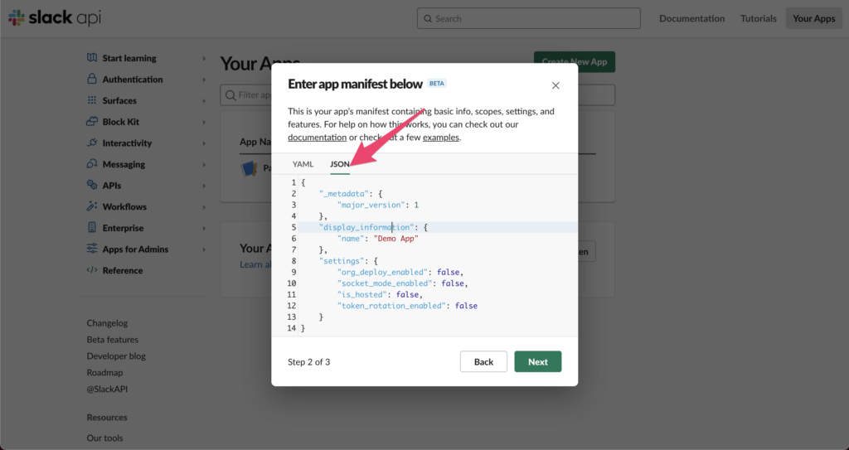Screen dimensions: 849x450
Task: Open the examples link in the dialog
Action: pyautogui.click(x=440, y=137)
